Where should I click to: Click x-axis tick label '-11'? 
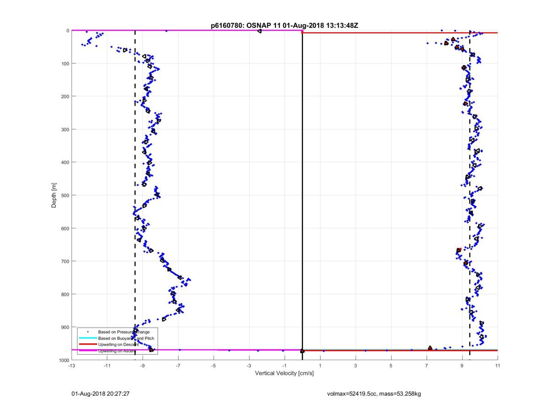coord(107,366)
